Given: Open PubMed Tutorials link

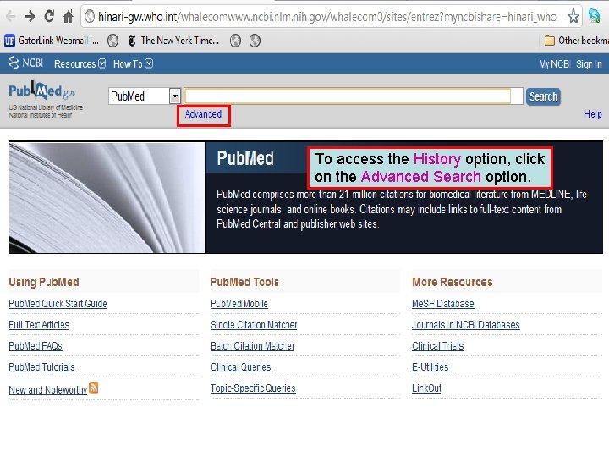Looking at the screenshot, I should (41, 366).
